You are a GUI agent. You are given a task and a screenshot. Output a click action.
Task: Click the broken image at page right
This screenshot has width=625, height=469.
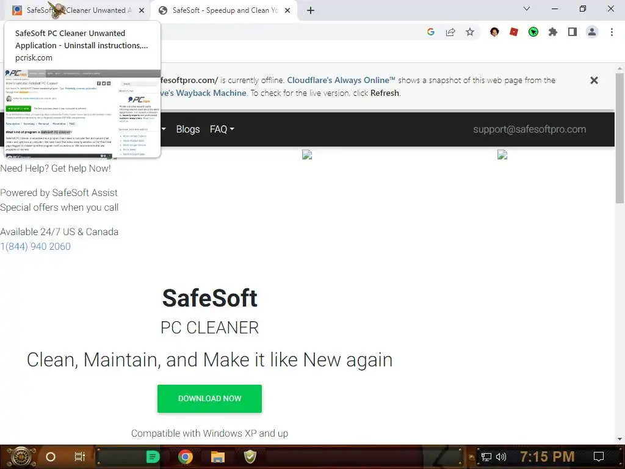[502, 155]
